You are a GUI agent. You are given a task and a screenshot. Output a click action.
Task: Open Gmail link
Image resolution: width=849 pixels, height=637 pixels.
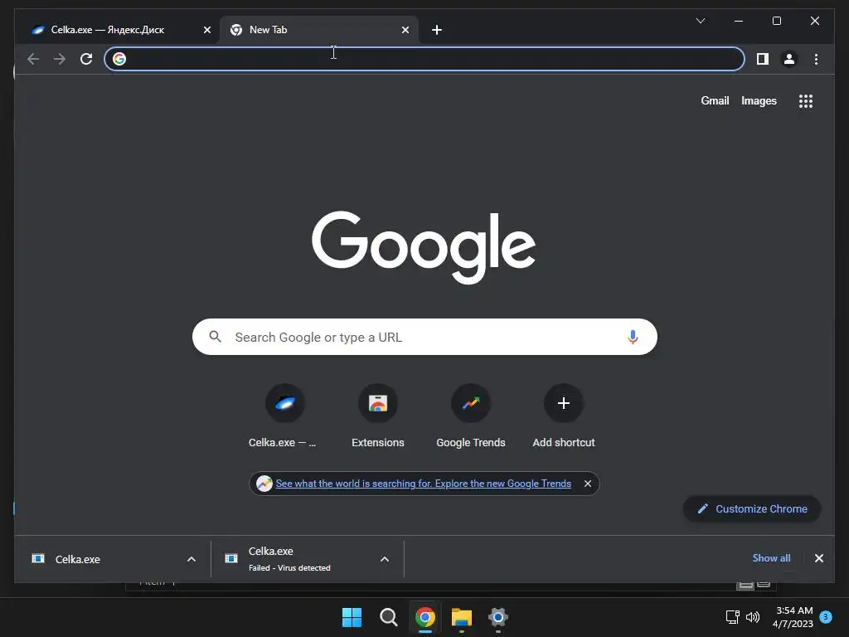click(x=715, y=100)
